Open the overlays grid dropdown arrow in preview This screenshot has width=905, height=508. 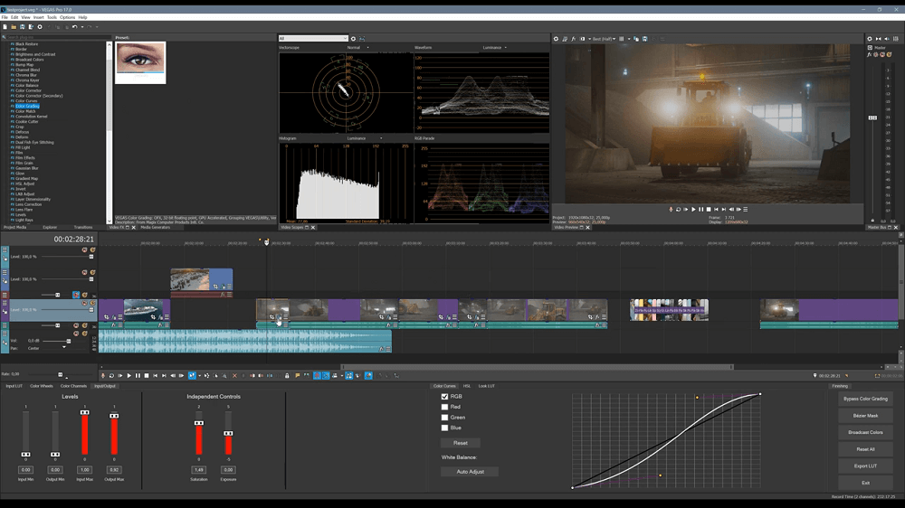click(x=629, y=39)
